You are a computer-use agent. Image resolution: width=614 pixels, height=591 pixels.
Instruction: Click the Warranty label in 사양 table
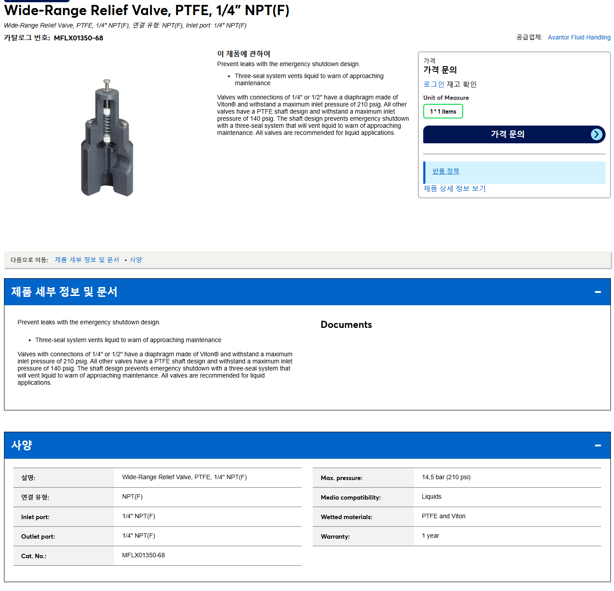pyautogui.click(x=335, y=536)
